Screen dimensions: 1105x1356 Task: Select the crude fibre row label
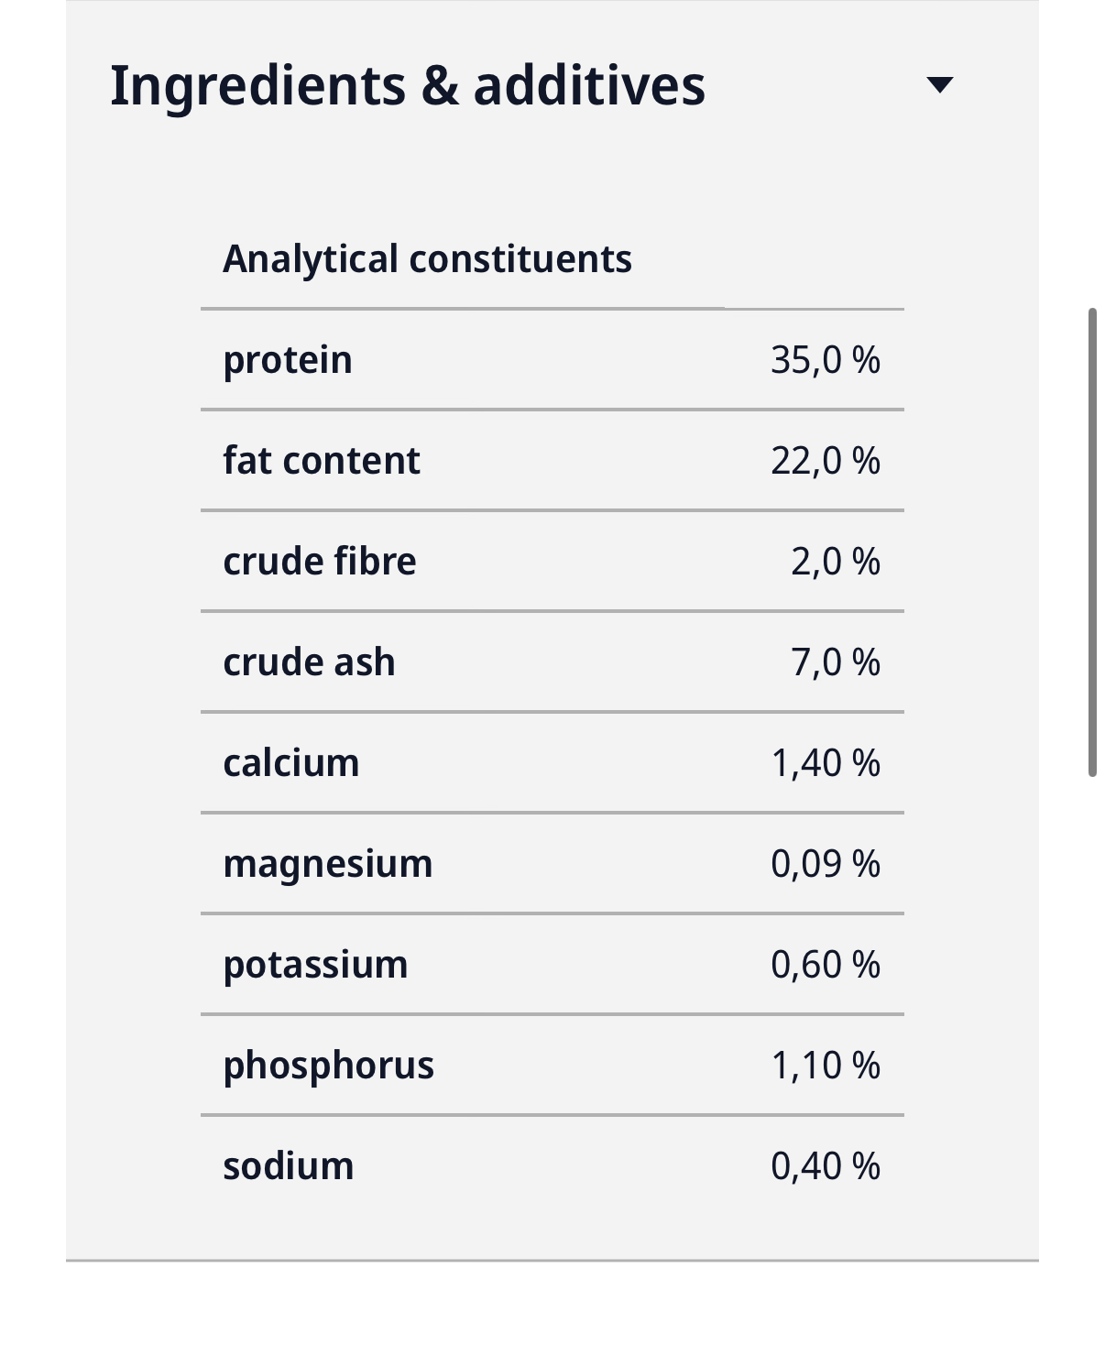point(320,561)
